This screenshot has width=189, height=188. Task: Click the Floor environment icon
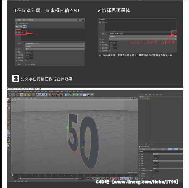(85, 95)
